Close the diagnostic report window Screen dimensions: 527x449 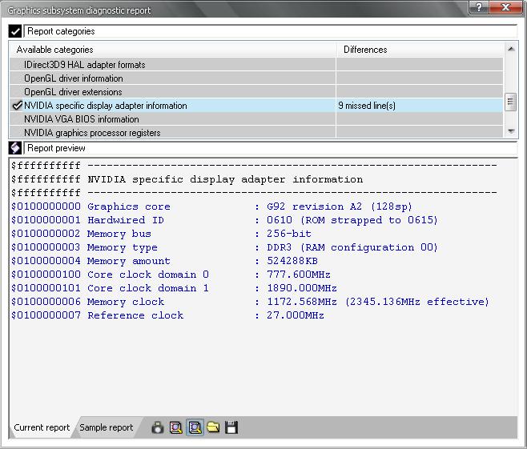pyautogui.click(x=506, y=7)
